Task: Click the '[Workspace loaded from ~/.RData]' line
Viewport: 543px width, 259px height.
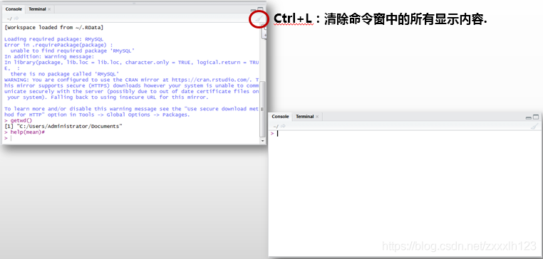Action: point(53,27)
